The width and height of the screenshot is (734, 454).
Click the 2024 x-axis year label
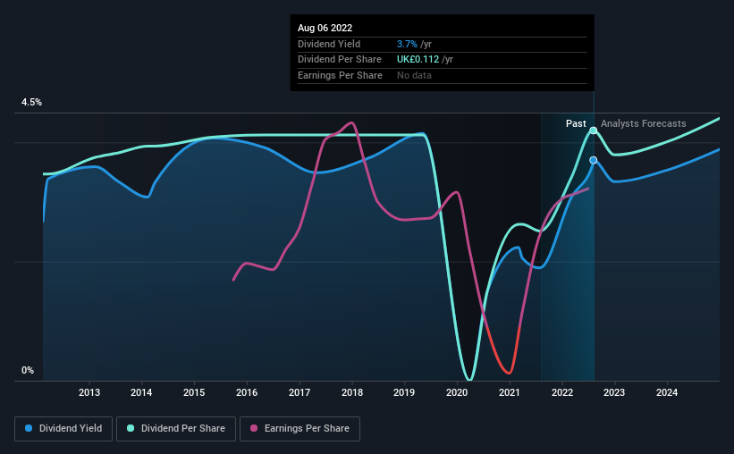point(667,392)
